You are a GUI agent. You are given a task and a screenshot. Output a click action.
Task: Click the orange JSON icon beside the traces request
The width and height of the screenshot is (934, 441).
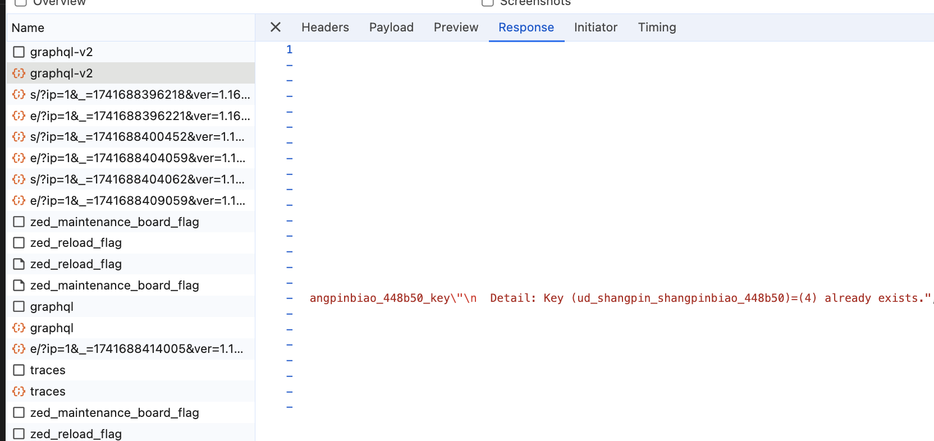click(x=19, y=391)
